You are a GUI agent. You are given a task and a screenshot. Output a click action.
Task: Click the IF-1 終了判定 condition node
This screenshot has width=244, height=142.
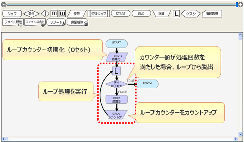coord(116,84)
